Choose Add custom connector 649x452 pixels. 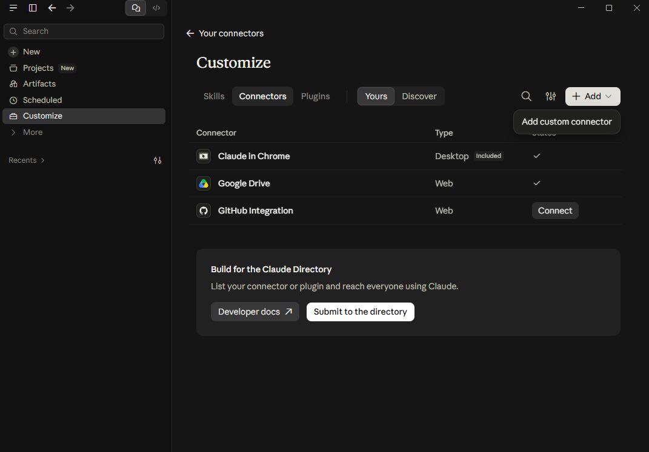click(567, 122)
